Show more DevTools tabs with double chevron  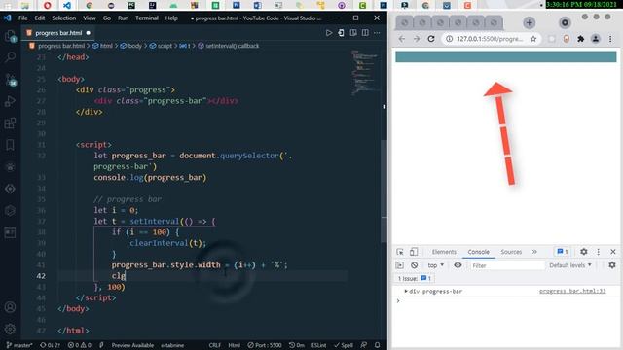point(534,252)
